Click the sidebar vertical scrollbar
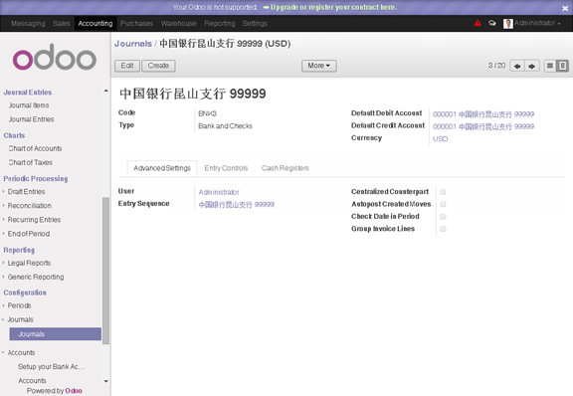Image resolution: width=573 pixels, height=396 pixels. [105, 271]
